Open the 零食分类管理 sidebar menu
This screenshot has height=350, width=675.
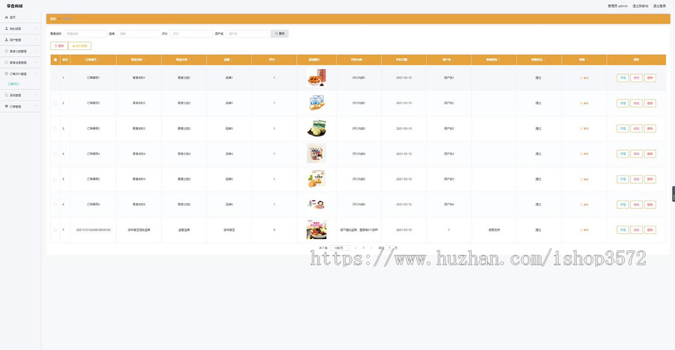pyautogui.click(x=20, y=51)
